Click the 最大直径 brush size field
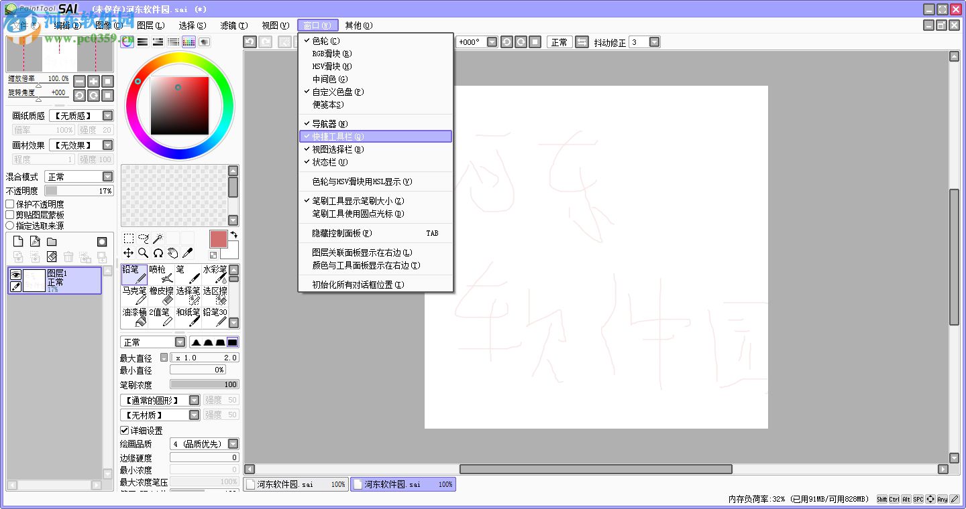Viewport: 966px width, 509px height. click(x=205, y=358)
